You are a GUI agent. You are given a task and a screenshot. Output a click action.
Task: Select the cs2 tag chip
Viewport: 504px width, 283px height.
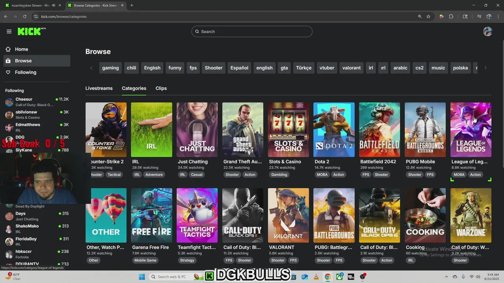pos(419,68)
